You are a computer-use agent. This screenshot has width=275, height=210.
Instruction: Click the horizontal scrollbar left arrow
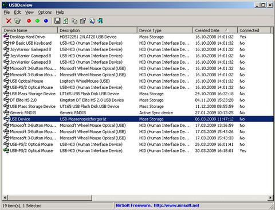pos(5,197)
